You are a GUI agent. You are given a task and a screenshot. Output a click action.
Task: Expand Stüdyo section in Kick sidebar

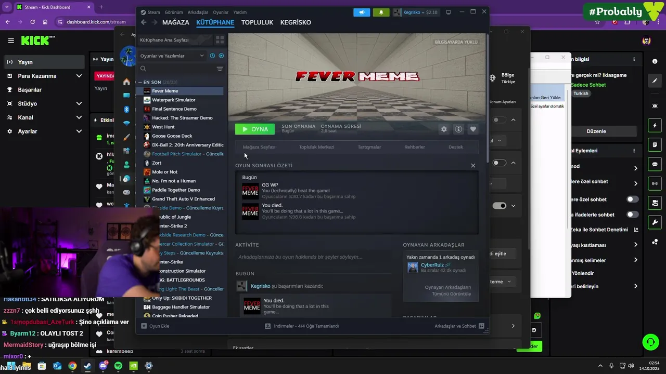(x=79, y=103)
